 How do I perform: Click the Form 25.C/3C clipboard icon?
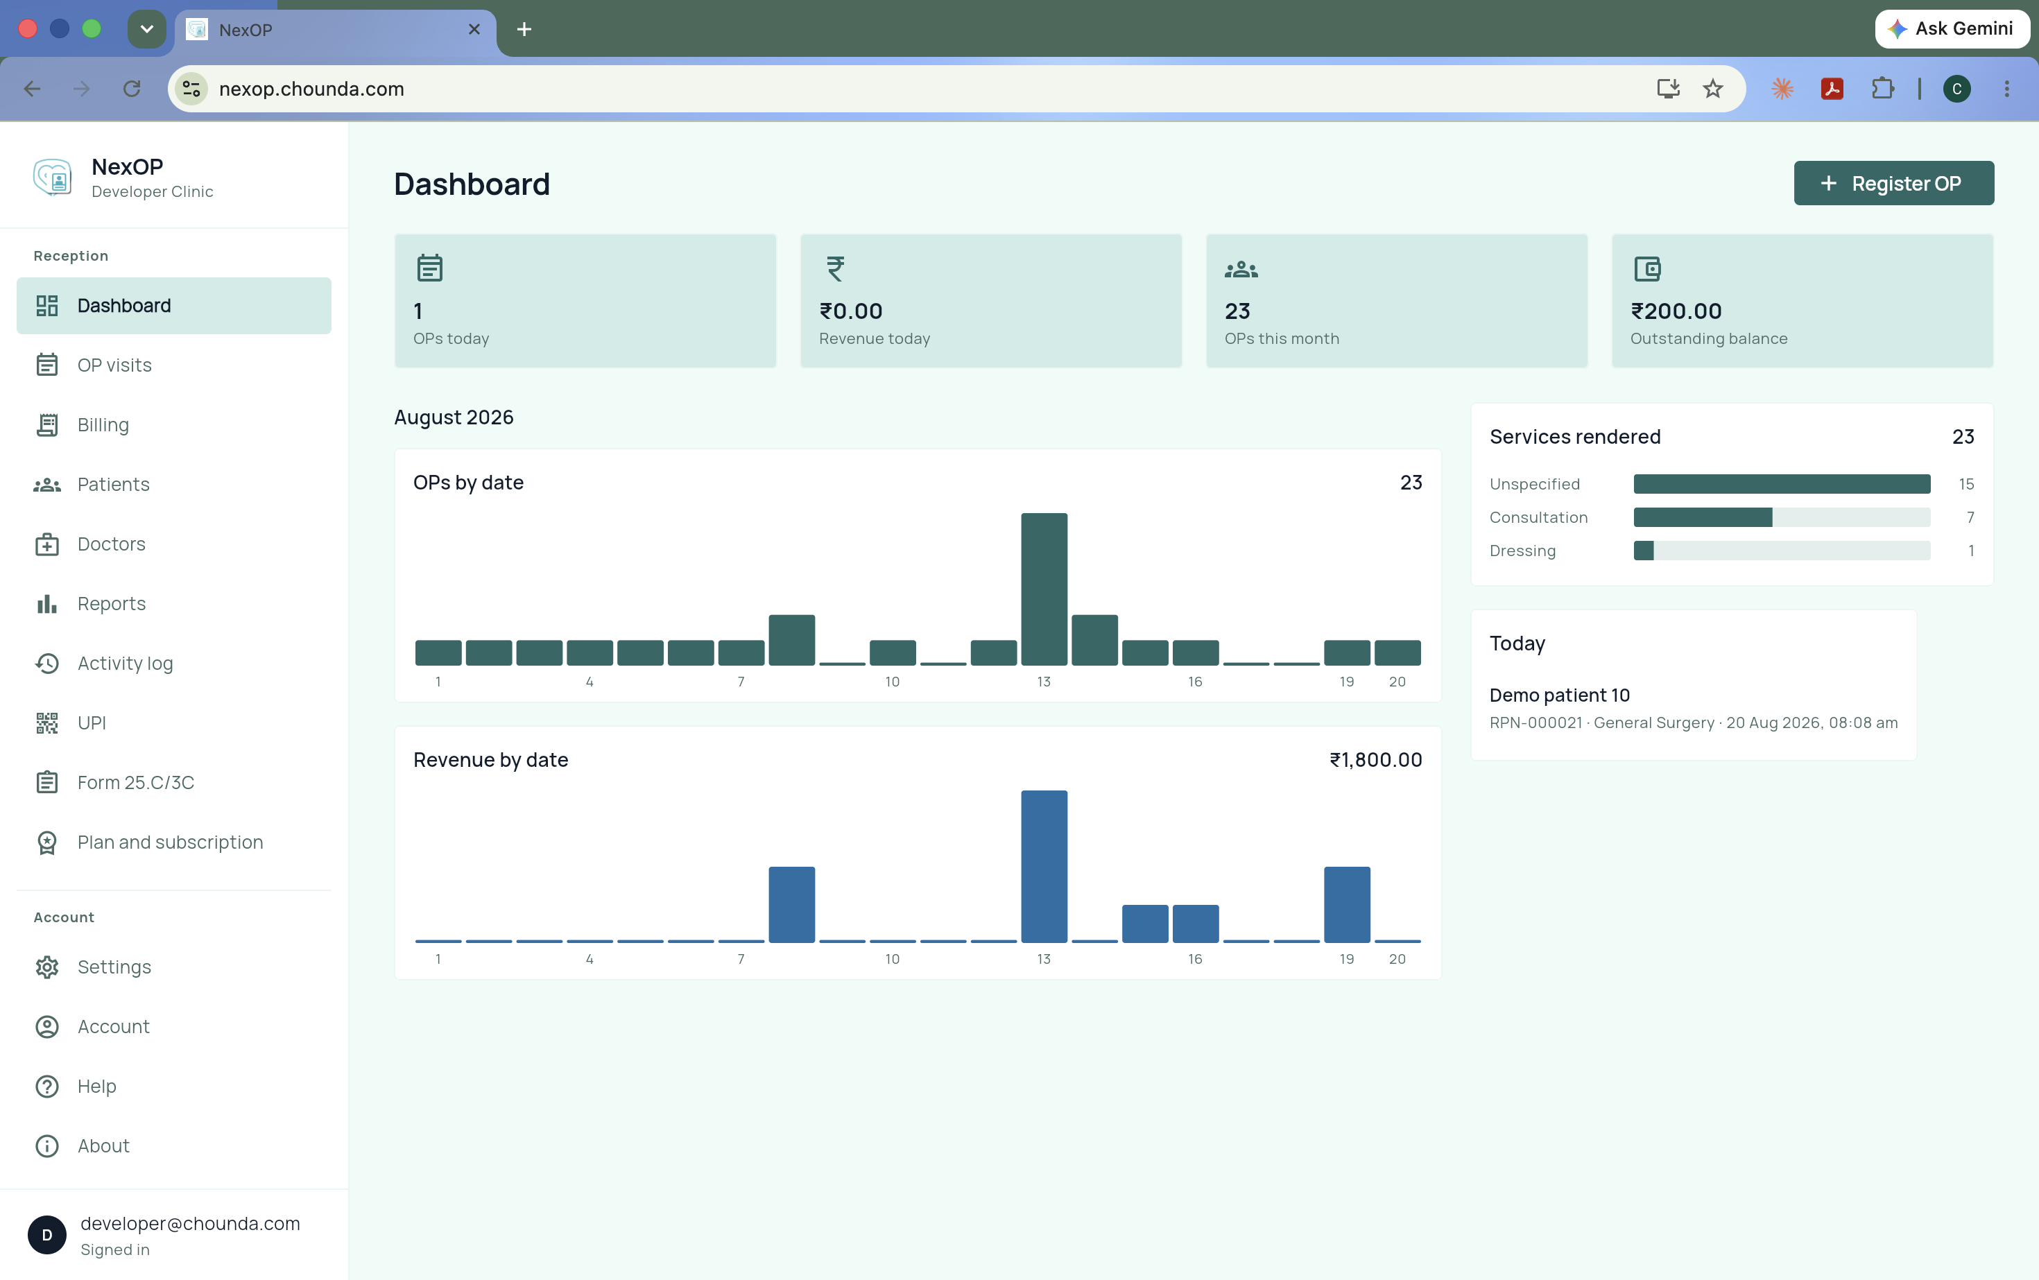click(x=47, y=782)
